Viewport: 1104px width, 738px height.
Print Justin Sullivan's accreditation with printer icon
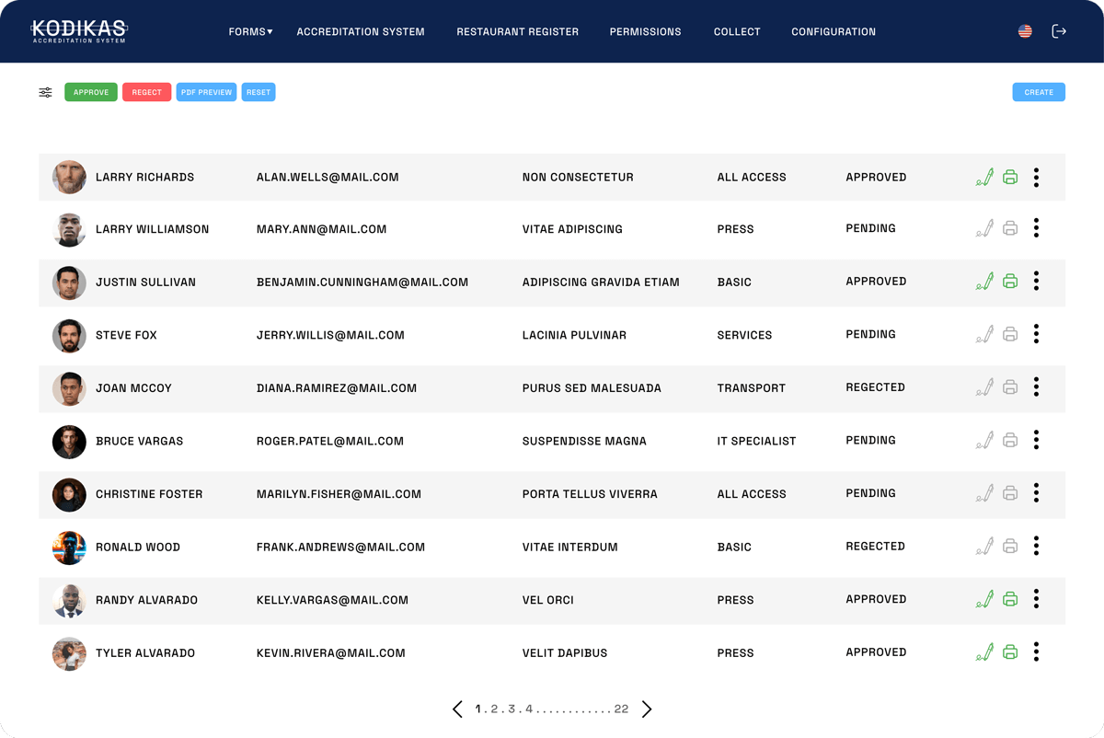(1010, 282)
